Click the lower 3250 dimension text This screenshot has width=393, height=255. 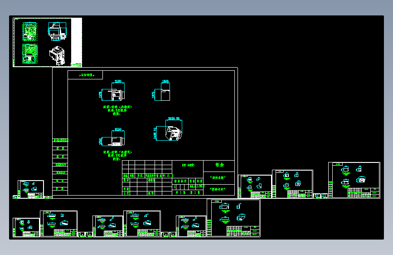118,129
